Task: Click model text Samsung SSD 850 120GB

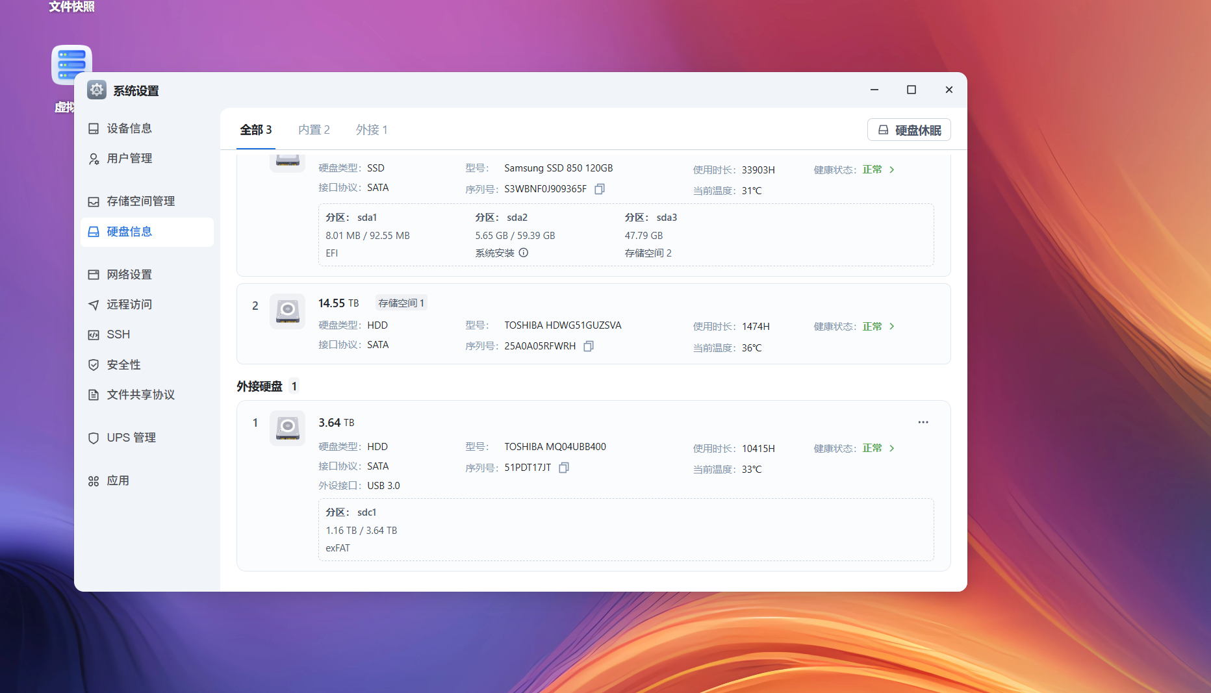Action: point(559,168)
